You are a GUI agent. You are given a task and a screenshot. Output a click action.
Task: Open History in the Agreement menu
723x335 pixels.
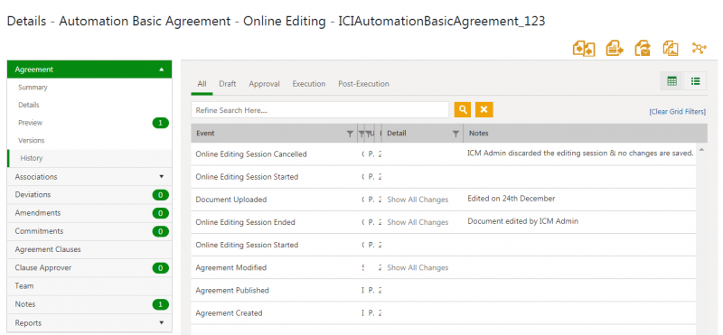32,158
